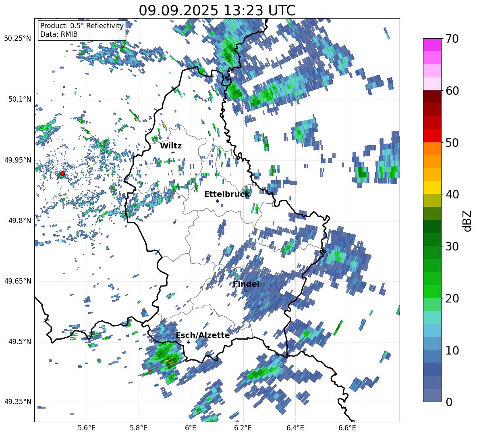The width and height of the screenshot is (477, 436).
Task: Click the 6.2°E longitude label
Action: tap(243, 428)
